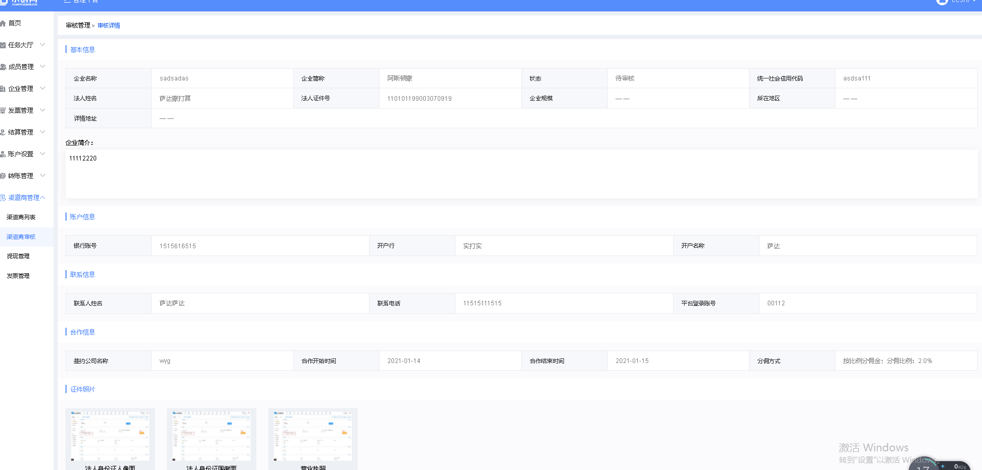Expand the 任务大厅 menu chevron
Screen dimensions: 982x470
click(x=43, y=45)
